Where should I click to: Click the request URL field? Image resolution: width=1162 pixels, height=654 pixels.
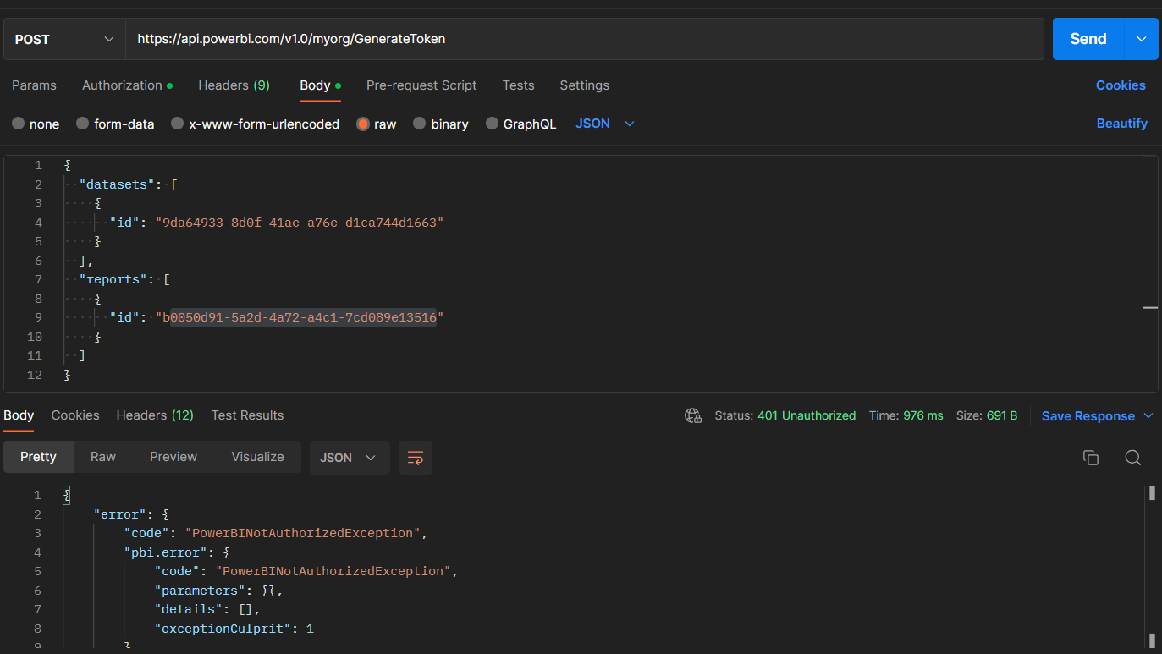(x=584, y=39)
